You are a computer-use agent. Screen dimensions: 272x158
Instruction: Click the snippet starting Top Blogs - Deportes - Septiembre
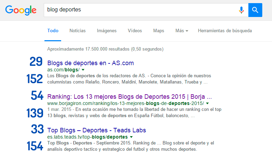(131, 146)
